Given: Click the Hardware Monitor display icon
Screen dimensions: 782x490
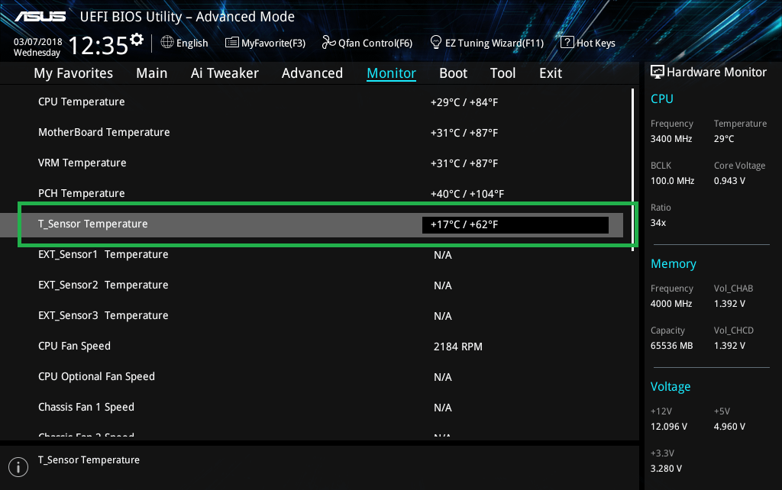Looking at the screenshot, I should tap(658, 72).
